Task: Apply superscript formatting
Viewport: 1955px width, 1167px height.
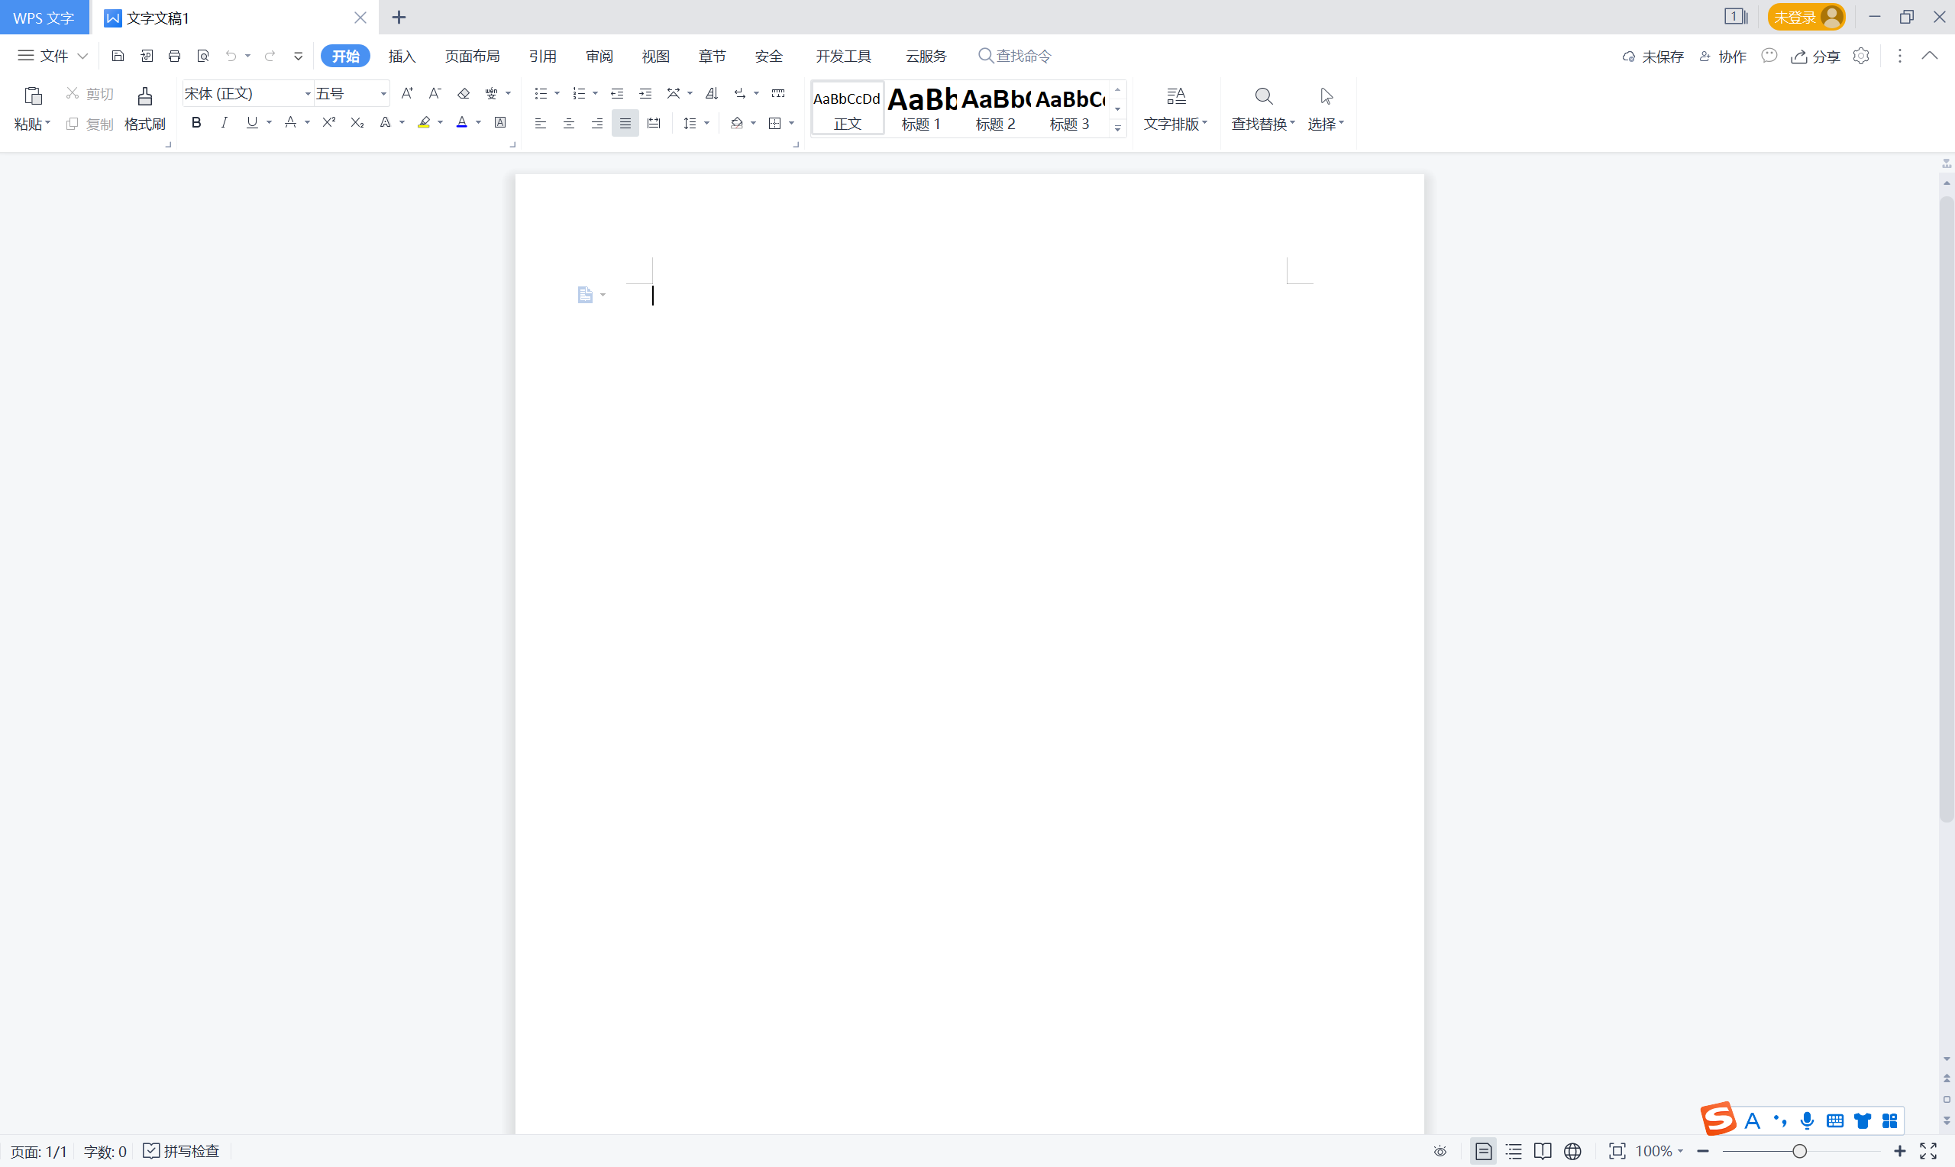Action: point(329,123)
